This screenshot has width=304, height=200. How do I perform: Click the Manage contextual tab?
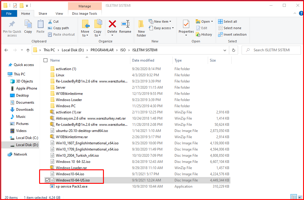point(85,6)
